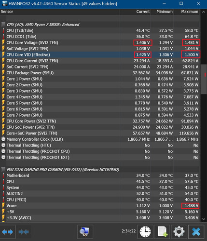Start logging with the sheet-plus icon
This screenshot has height=241, width=207.
[162, 232]
